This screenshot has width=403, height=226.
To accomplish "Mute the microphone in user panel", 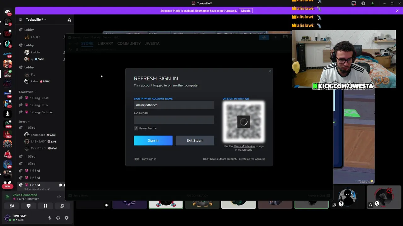I will click(49, 218).
